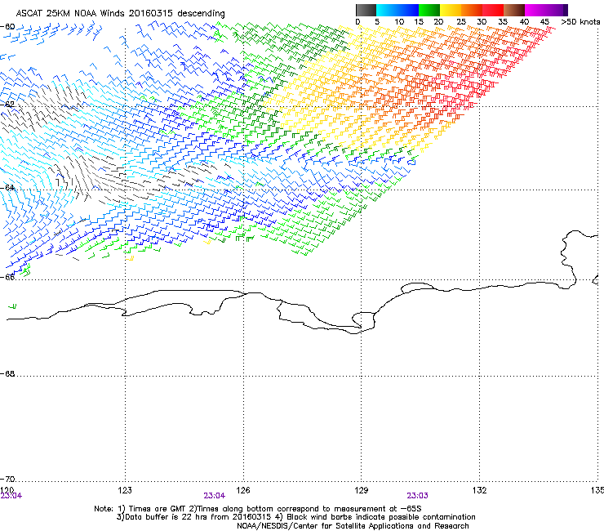Click the NOAA/NESDIS credit line
The height and width of the screenshot is (531, 604).
point(353,525)
